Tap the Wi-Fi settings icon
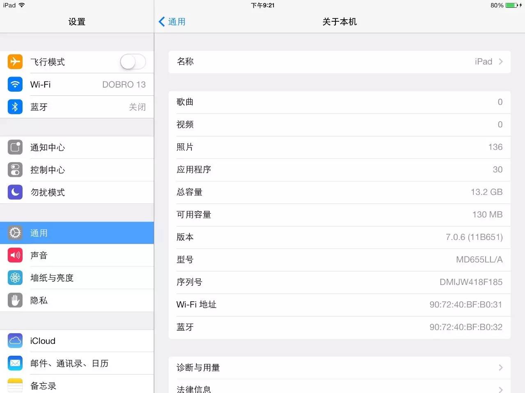Screen dimensions: 525x393 coord(15,84)
